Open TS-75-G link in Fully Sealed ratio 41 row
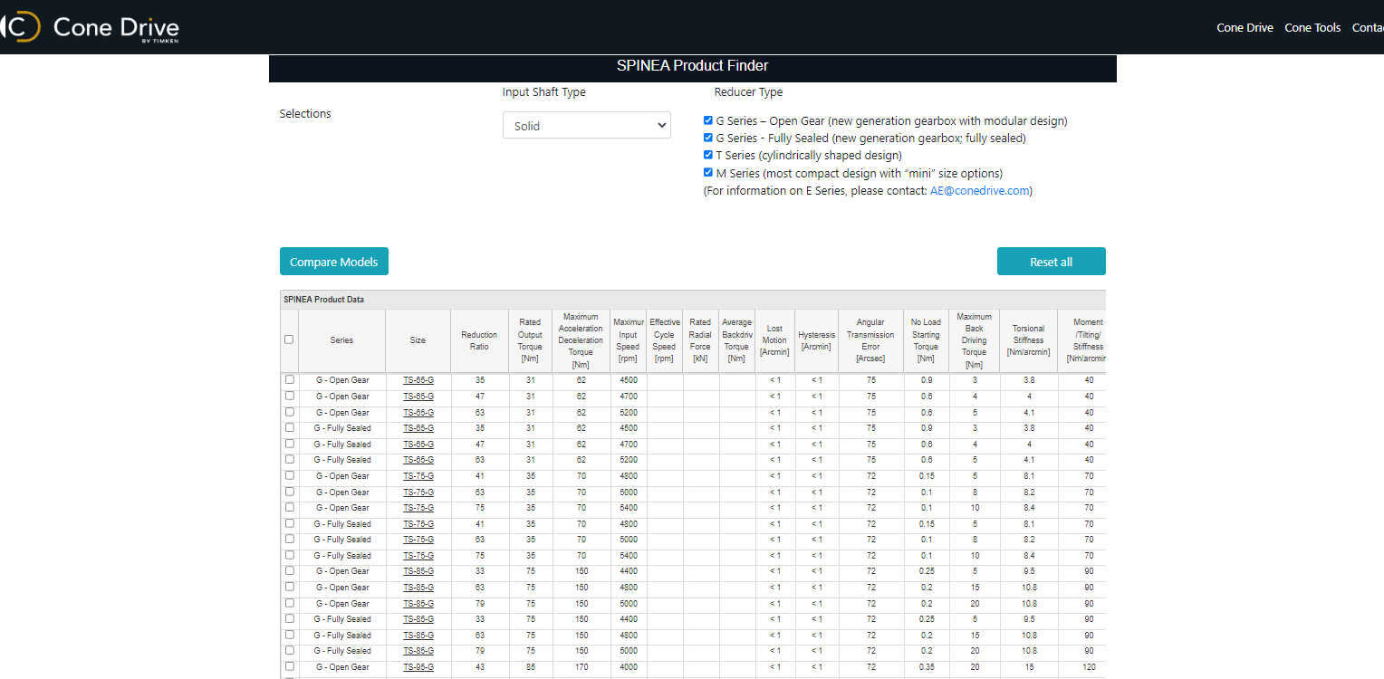Image resolution: width=1384 pixels, height=679 pixels. tap(418, 524)
